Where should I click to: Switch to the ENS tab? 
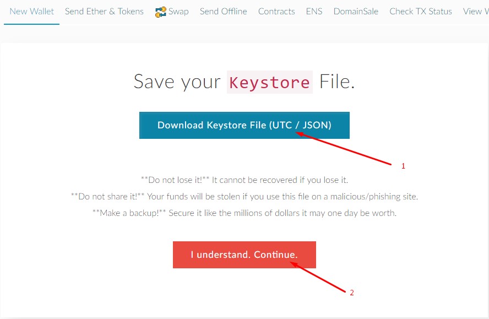pyautogui.click(x=314, y=11)
